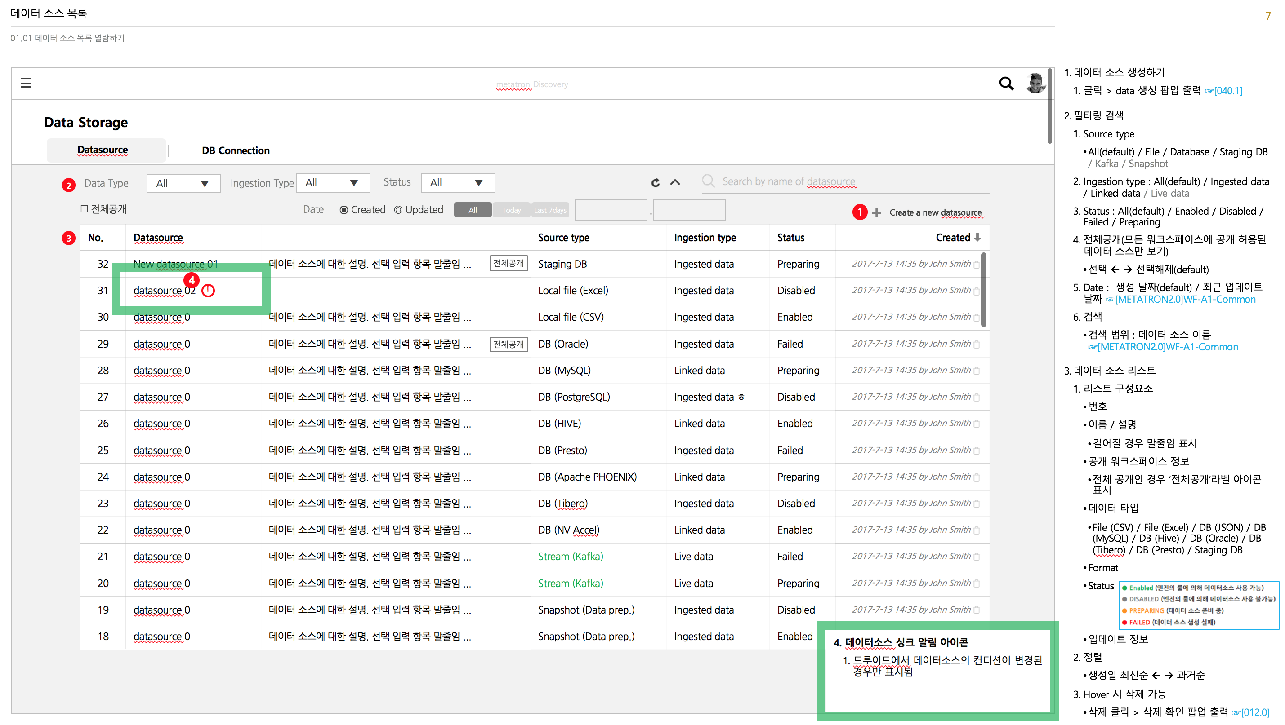Select the Last 7days date range button
This screenshot has width=1285, height=725.
[550, 210]
